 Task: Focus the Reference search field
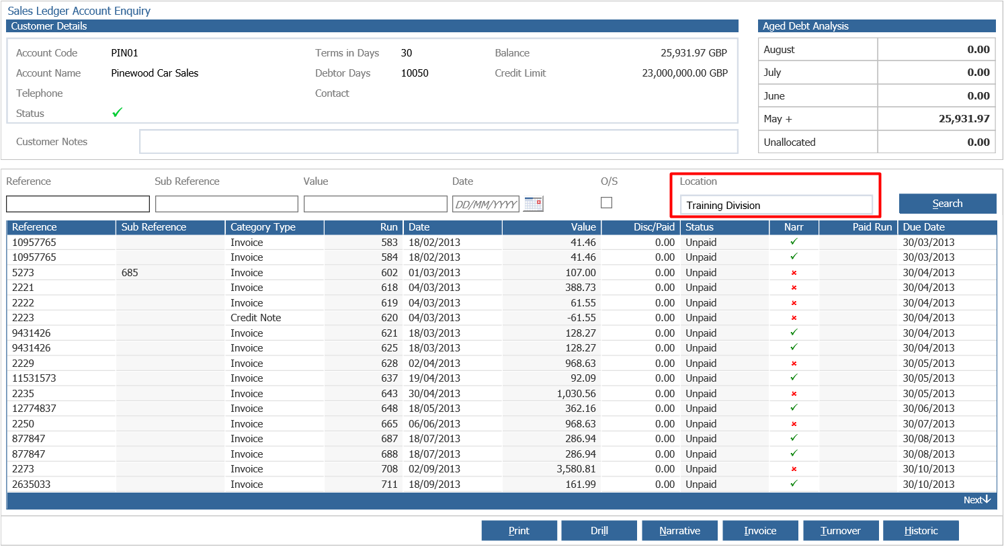(78, 204)
